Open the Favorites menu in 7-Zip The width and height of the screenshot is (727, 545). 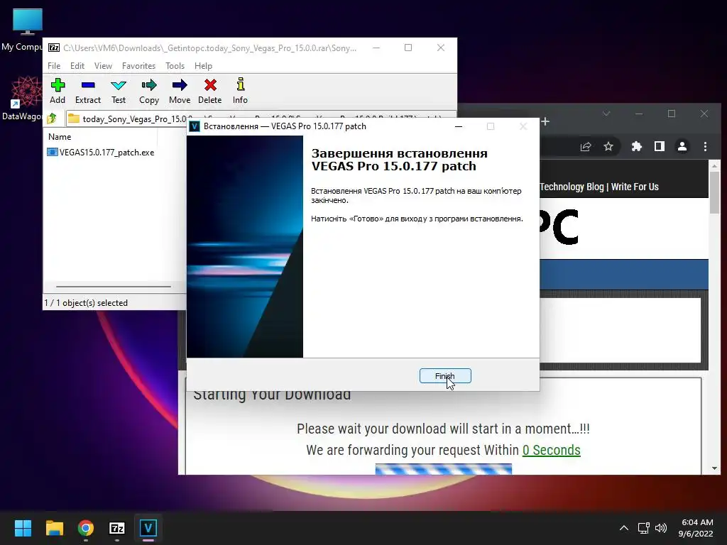pyautogui.click(x=138, y=66)
